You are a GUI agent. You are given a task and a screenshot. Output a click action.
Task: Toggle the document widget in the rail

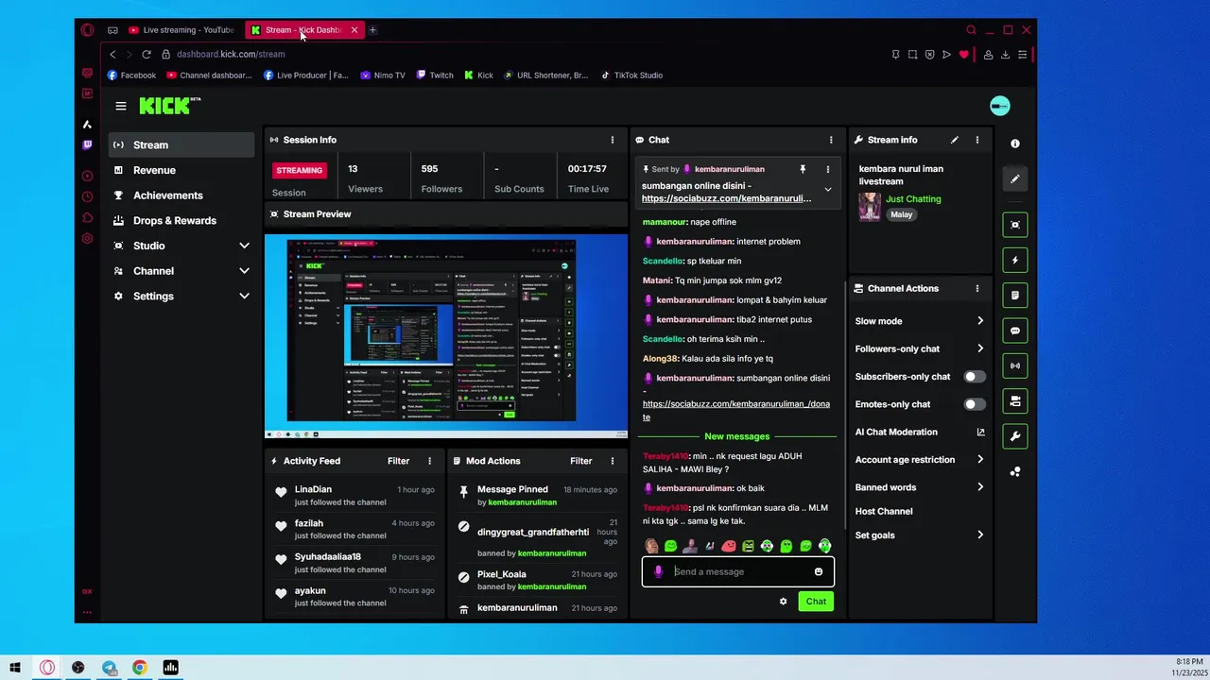click(1015, 296)
